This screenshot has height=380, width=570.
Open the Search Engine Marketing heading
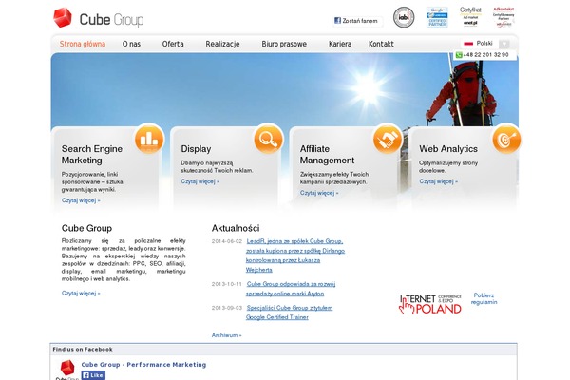(x=92, y=155)
